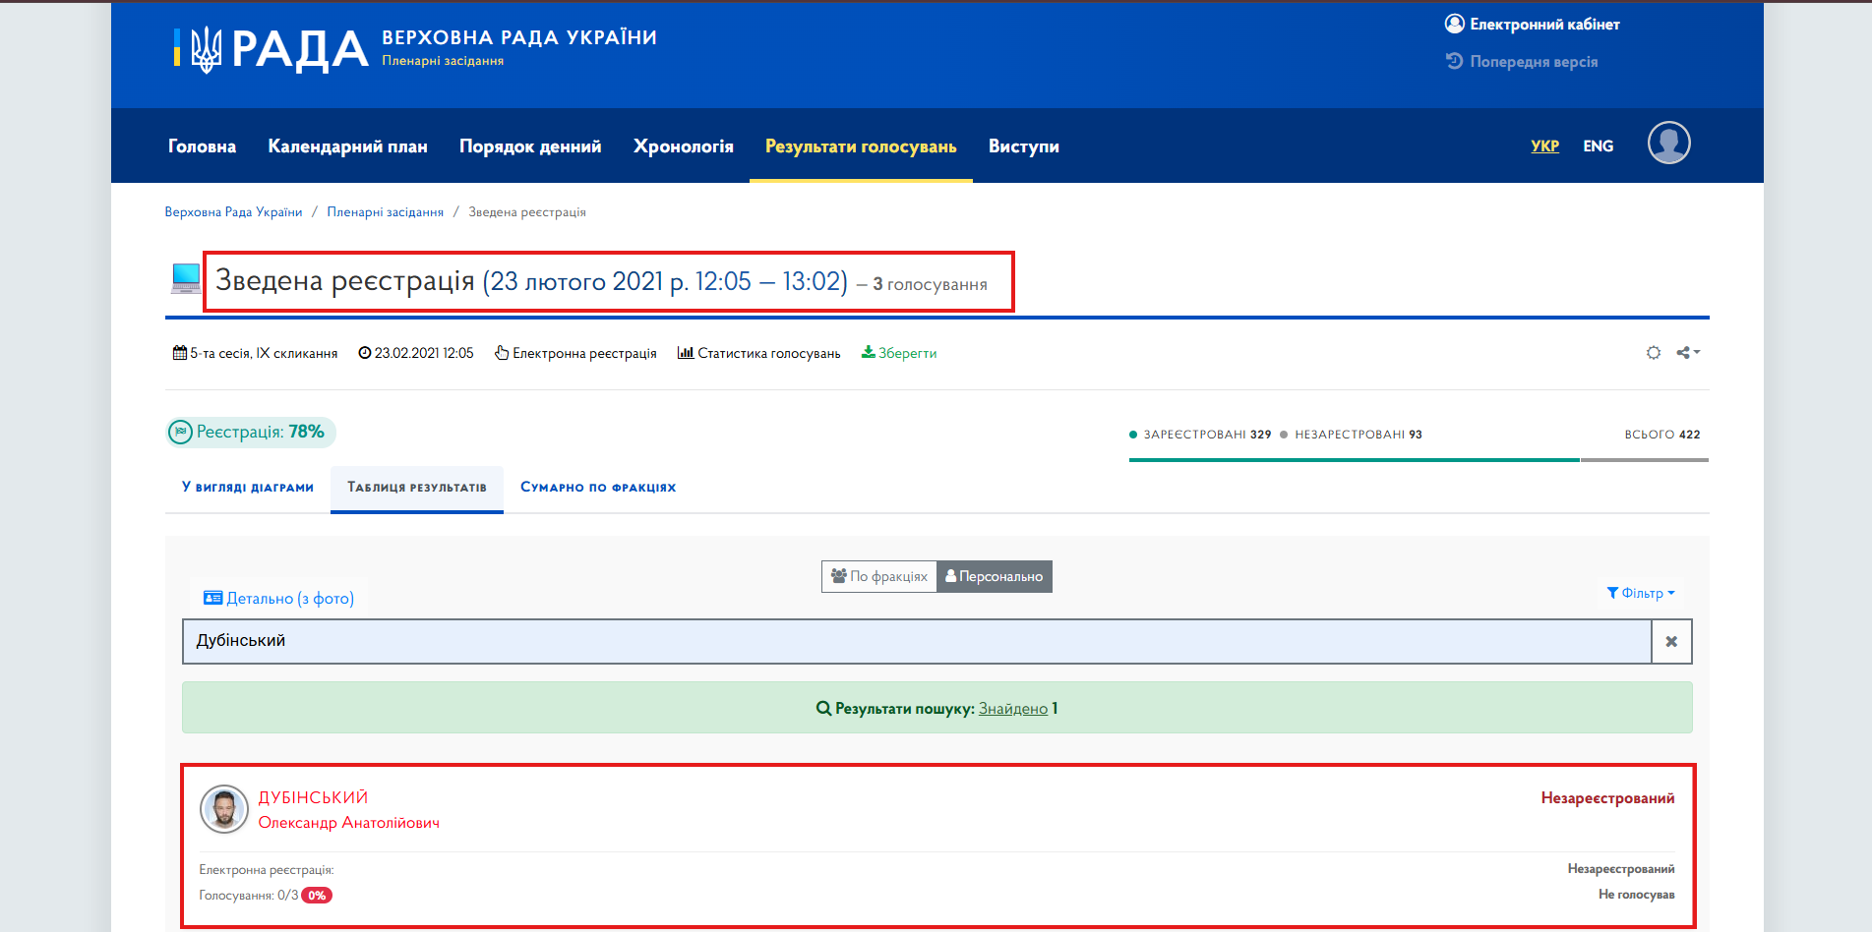
Task: Click the computer icon beside the title
Action: (185, 278)
